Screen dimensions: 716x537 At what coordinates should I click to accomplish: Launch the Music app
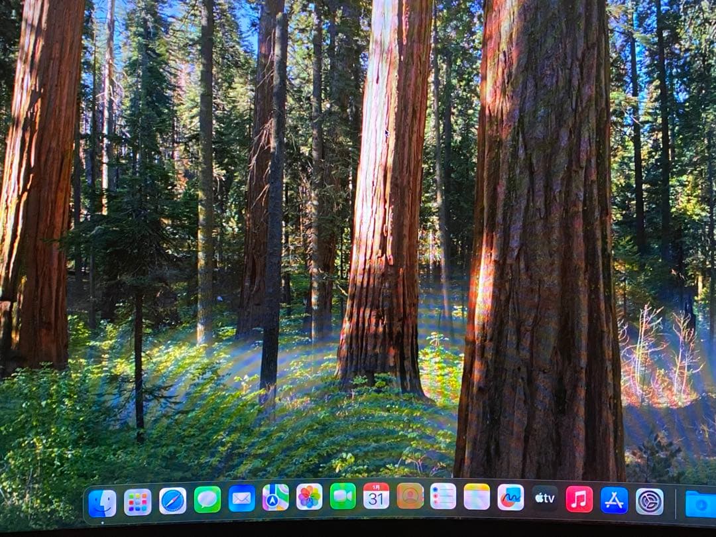(579, 499)
